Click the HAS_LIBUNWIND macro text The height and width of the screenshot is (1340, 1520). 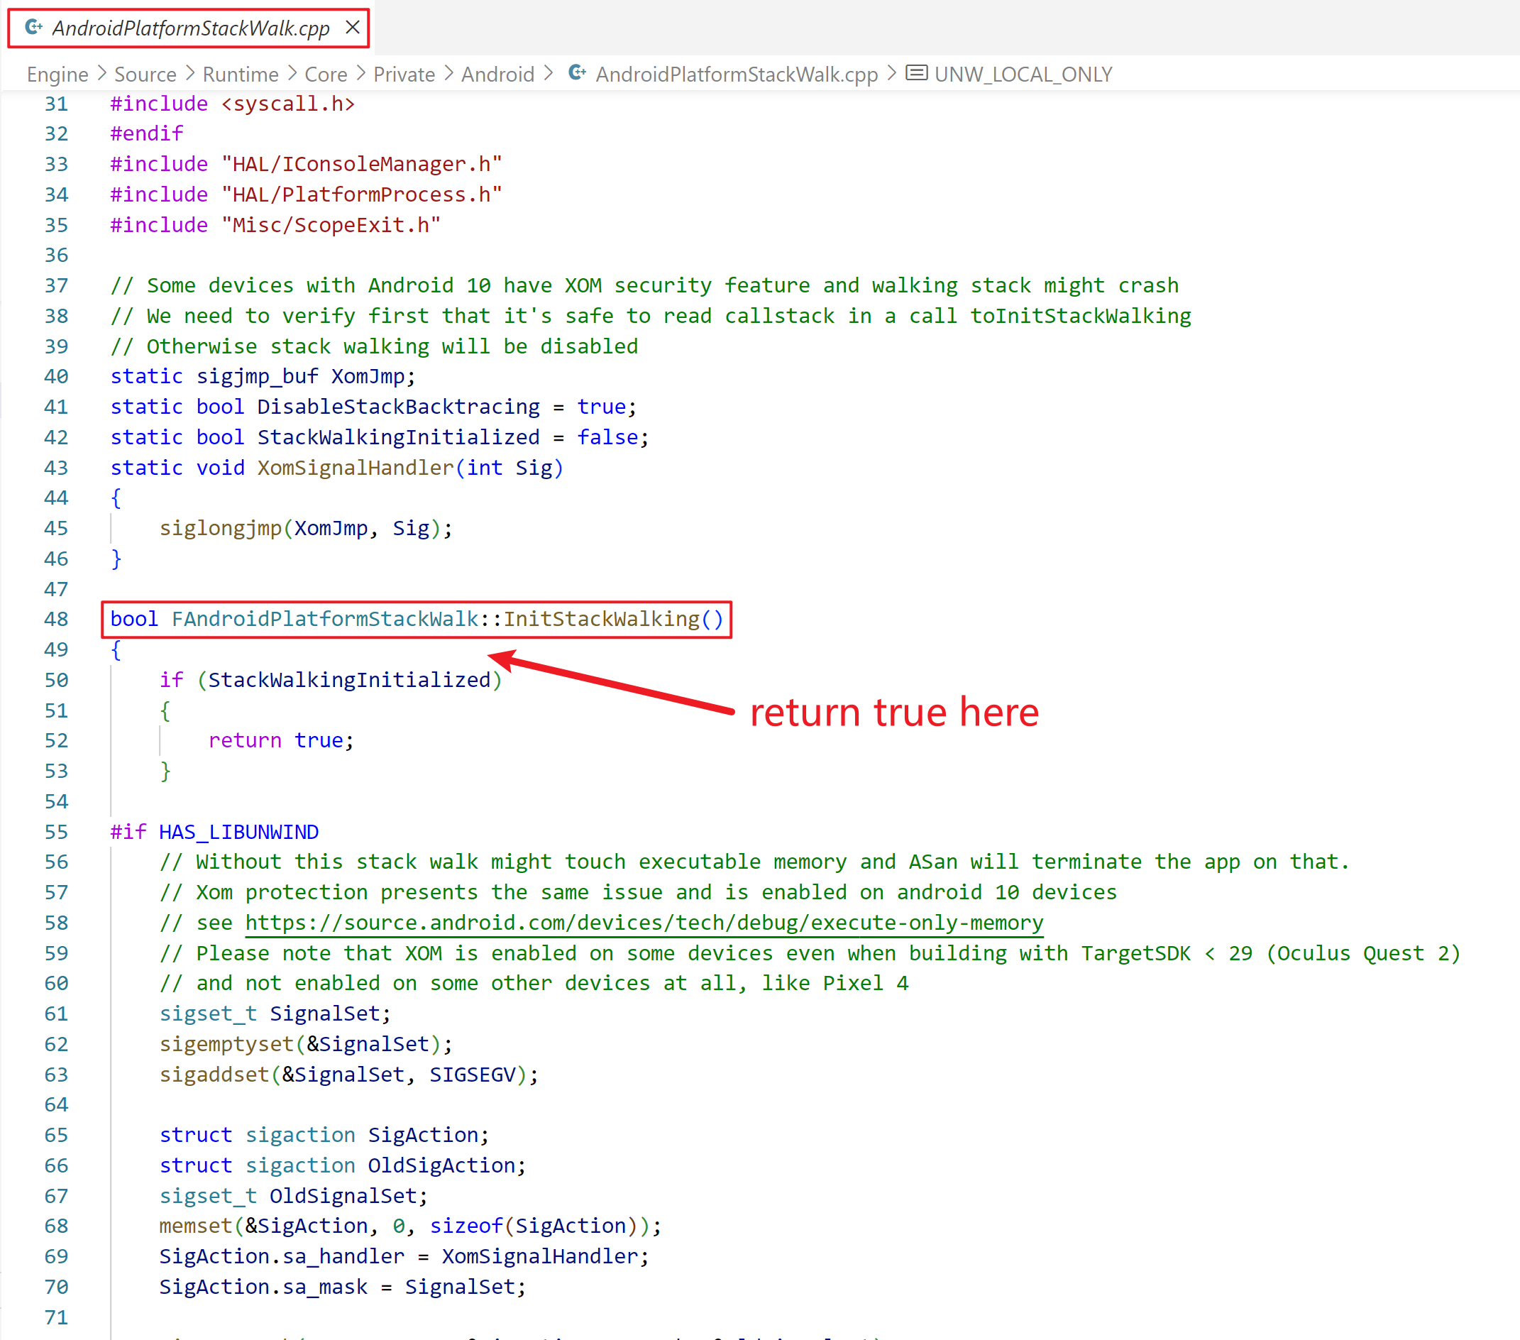tap(238, 831)
